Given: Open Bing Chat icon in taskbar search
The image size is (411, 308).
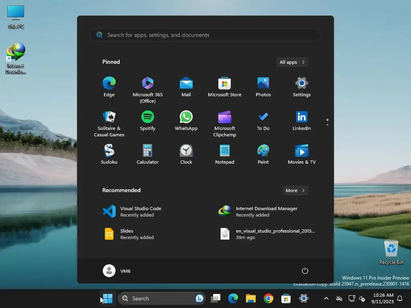Looking at the screenshot, I should coord(199,298).
